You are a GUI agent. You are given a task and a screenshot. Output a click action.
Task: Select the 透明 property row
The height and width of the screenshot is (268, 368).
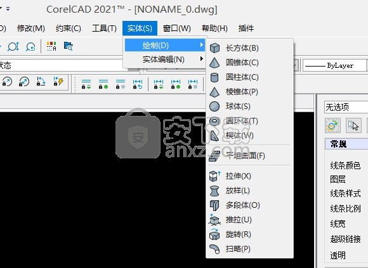(338, 255)
